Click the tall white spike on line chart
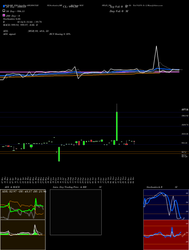The width and height of the screenshot is (189, 250). pos(156,58)
